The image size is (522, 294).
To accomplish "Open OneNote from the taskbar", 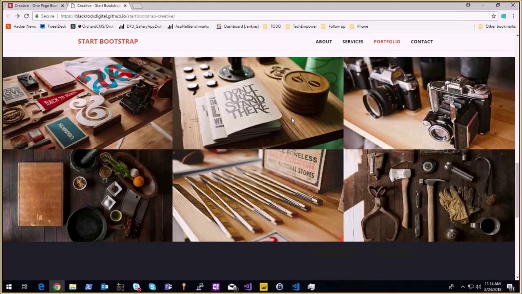I will 216,287.
